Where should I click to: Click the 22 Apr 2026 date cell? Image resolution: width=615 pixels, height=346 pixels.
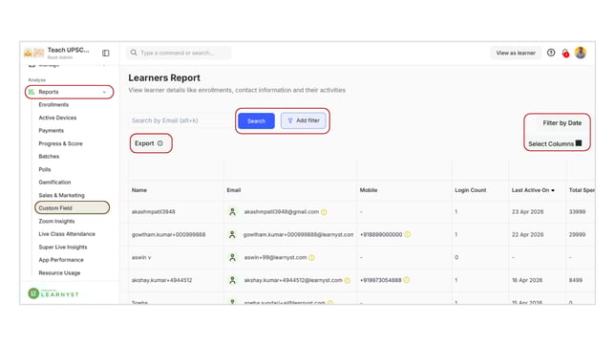click(527, 234)
